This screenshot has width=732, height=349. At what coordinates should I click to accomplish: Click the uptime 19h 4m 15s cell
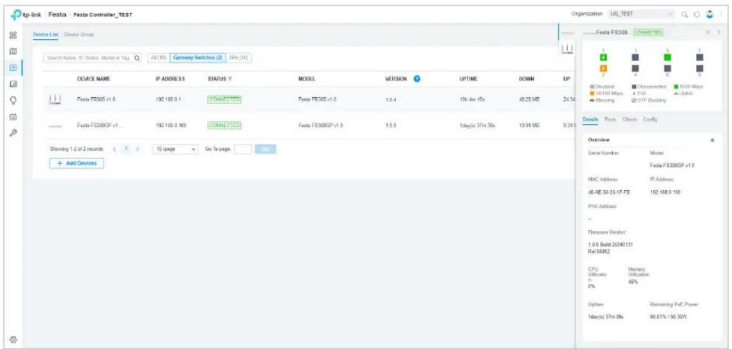(x=473, y=99)
